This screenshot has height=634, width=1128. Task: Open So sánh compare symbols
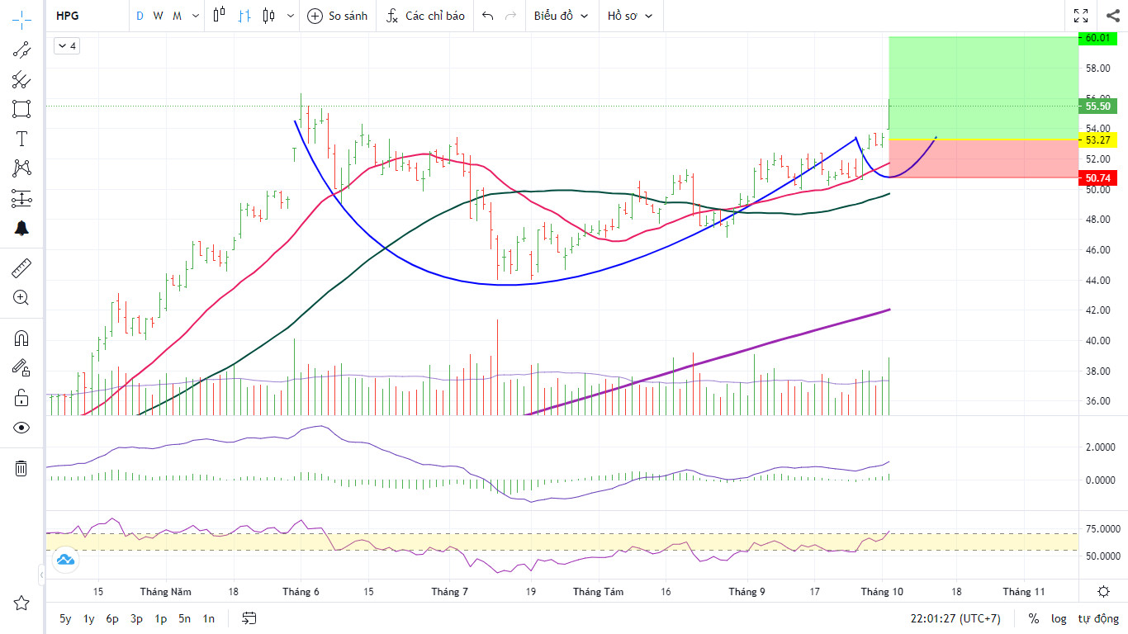337,16
